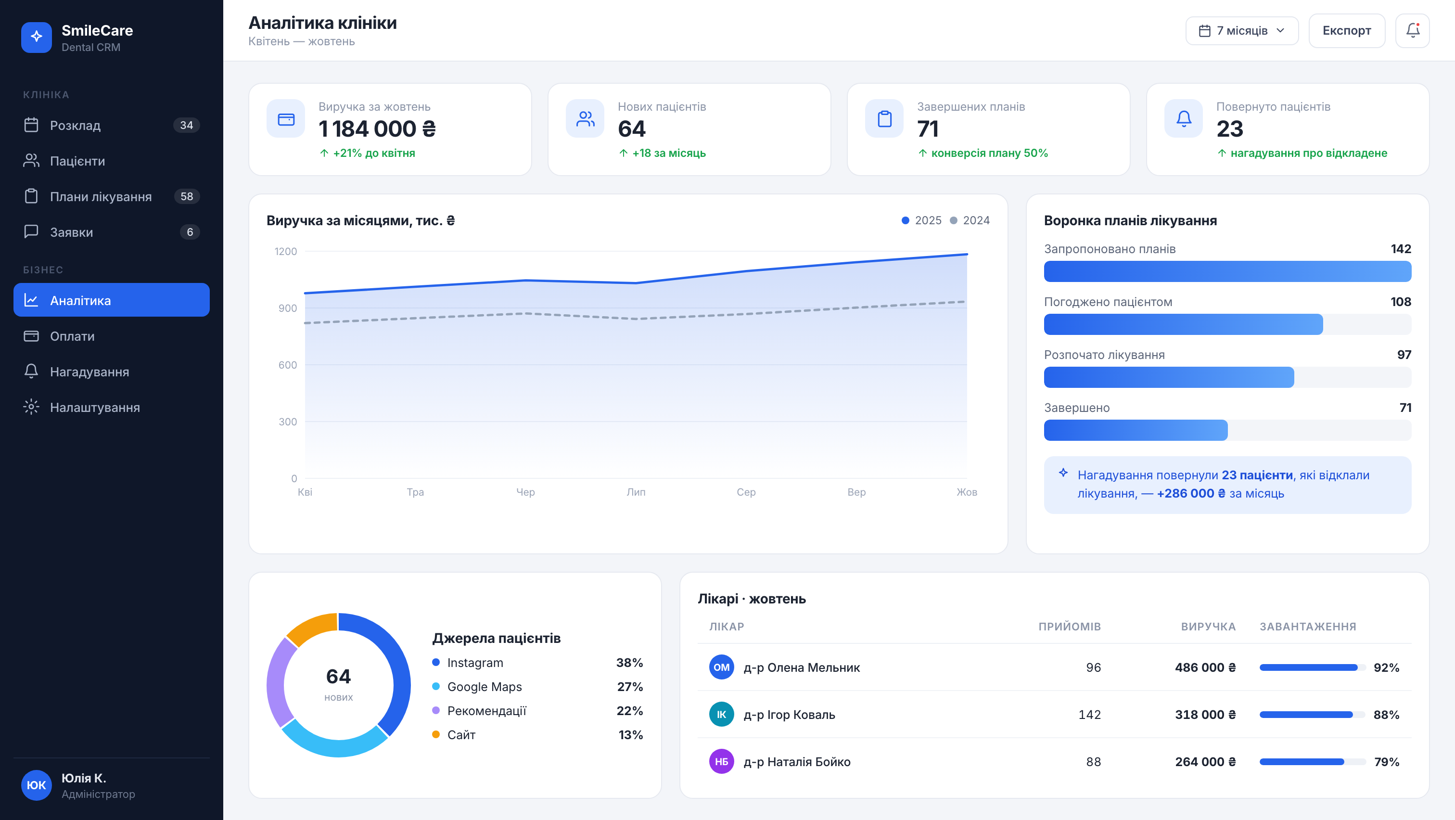Click the ОМ avatar of Олена Мельник
Screen dimensions: 1455x820
721,667
